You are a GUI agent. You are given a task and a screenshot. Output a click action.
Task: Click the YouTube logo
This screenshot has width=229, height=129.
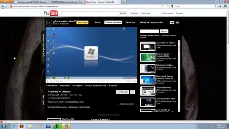point(51,13)
